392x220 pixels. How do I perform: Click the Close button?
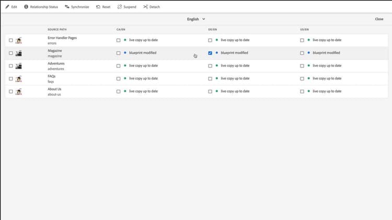[x=379, y=19]
